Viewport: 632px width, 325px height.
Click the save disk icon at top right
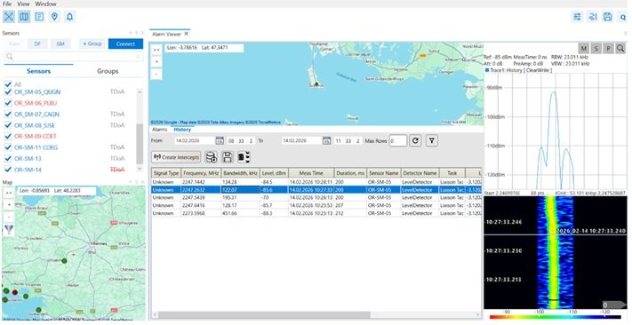(608, 17)
